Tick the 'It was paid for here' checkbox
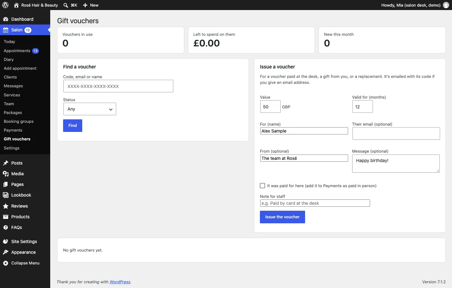Viewport: 452px width, 288px height. point(262,186)
